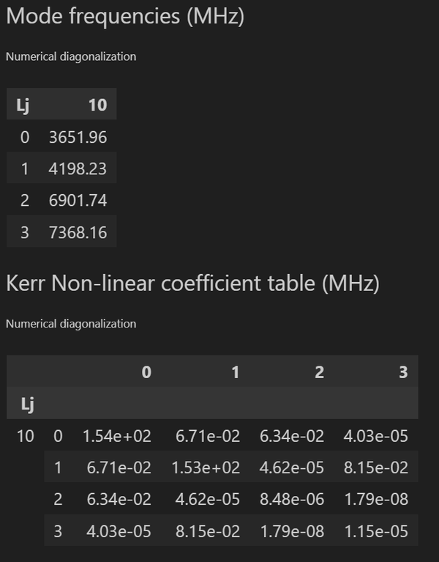Select the 4198.23 frequency cell

83,169
